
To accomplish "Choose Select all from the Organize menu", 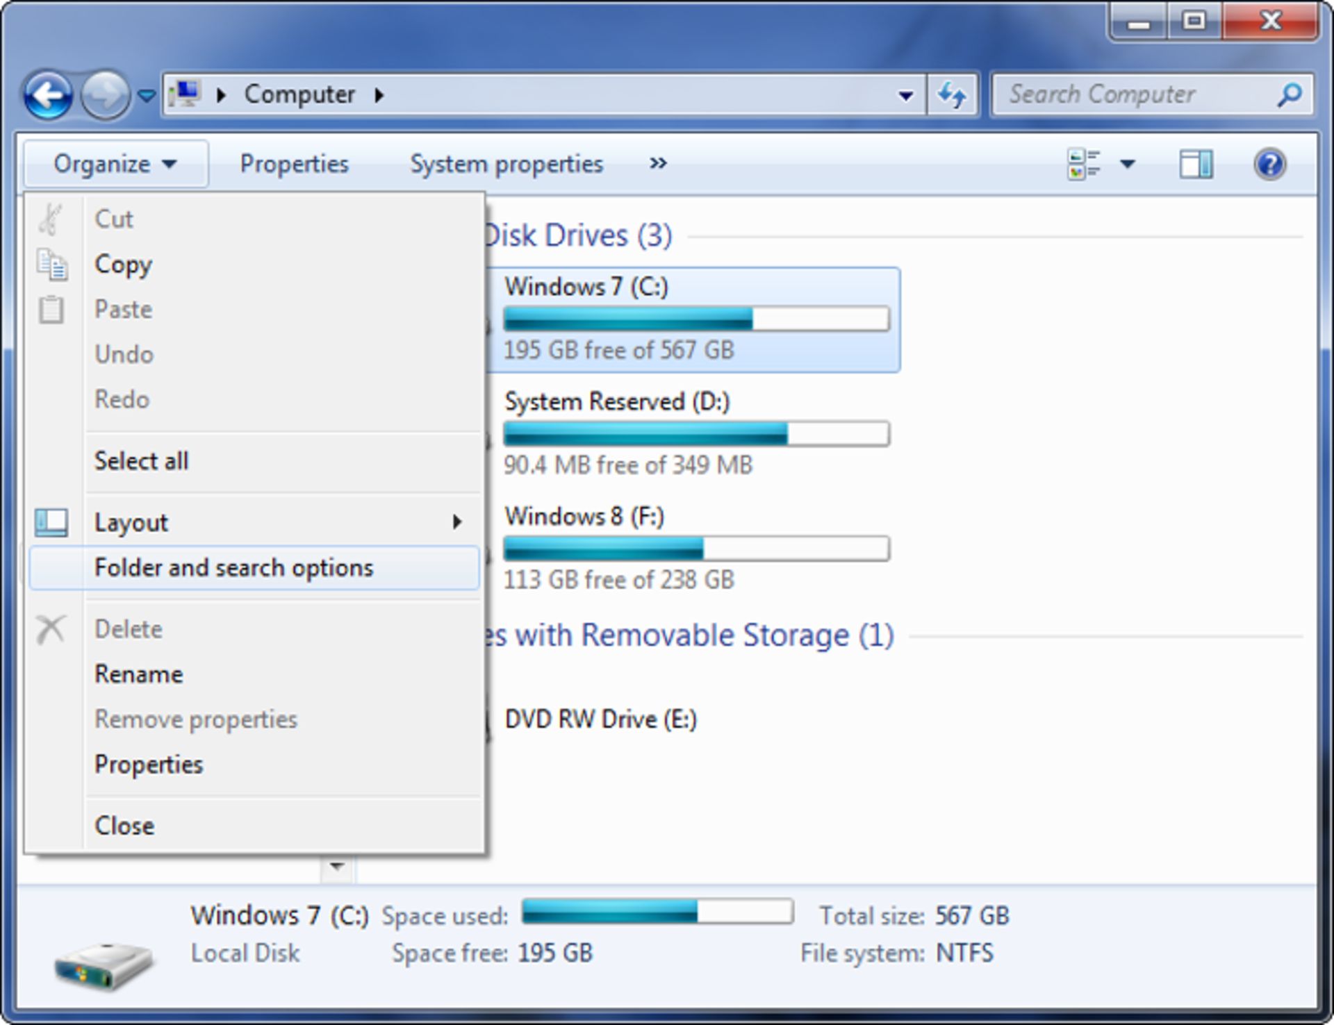I will coord(141,460).
